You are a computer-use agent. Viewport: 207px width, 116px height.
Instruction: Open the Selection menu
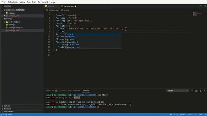13,2
